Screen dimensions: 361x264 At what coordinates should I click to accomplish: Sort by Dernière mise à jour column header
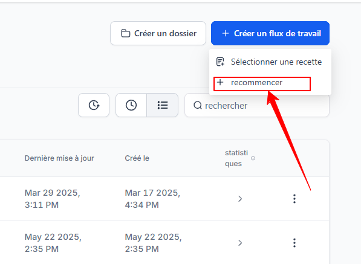pos(59,158)
